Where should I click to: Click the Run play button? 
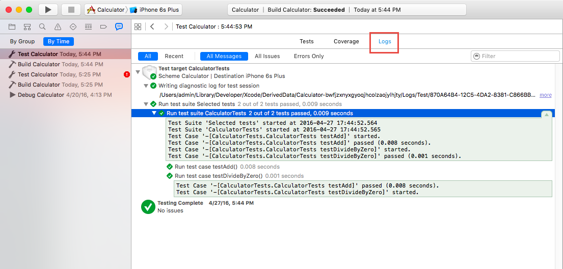(x=48, y=10)
